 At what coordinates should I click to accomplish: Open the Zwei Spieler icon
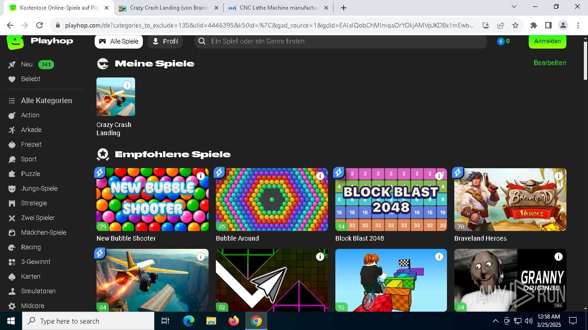click(x=12, y=218)
